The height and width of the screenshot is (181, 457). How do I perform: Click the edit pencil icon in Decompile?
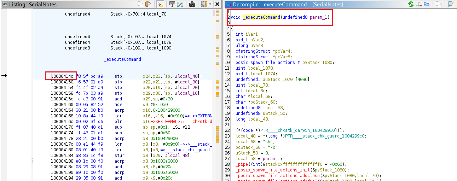tap(450, 4)
